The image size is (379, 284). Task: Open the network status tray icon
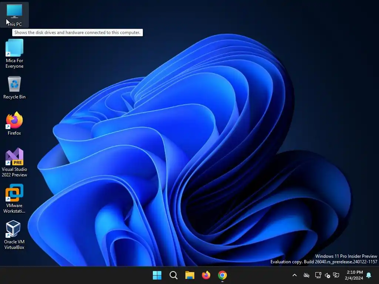point(318,275)
